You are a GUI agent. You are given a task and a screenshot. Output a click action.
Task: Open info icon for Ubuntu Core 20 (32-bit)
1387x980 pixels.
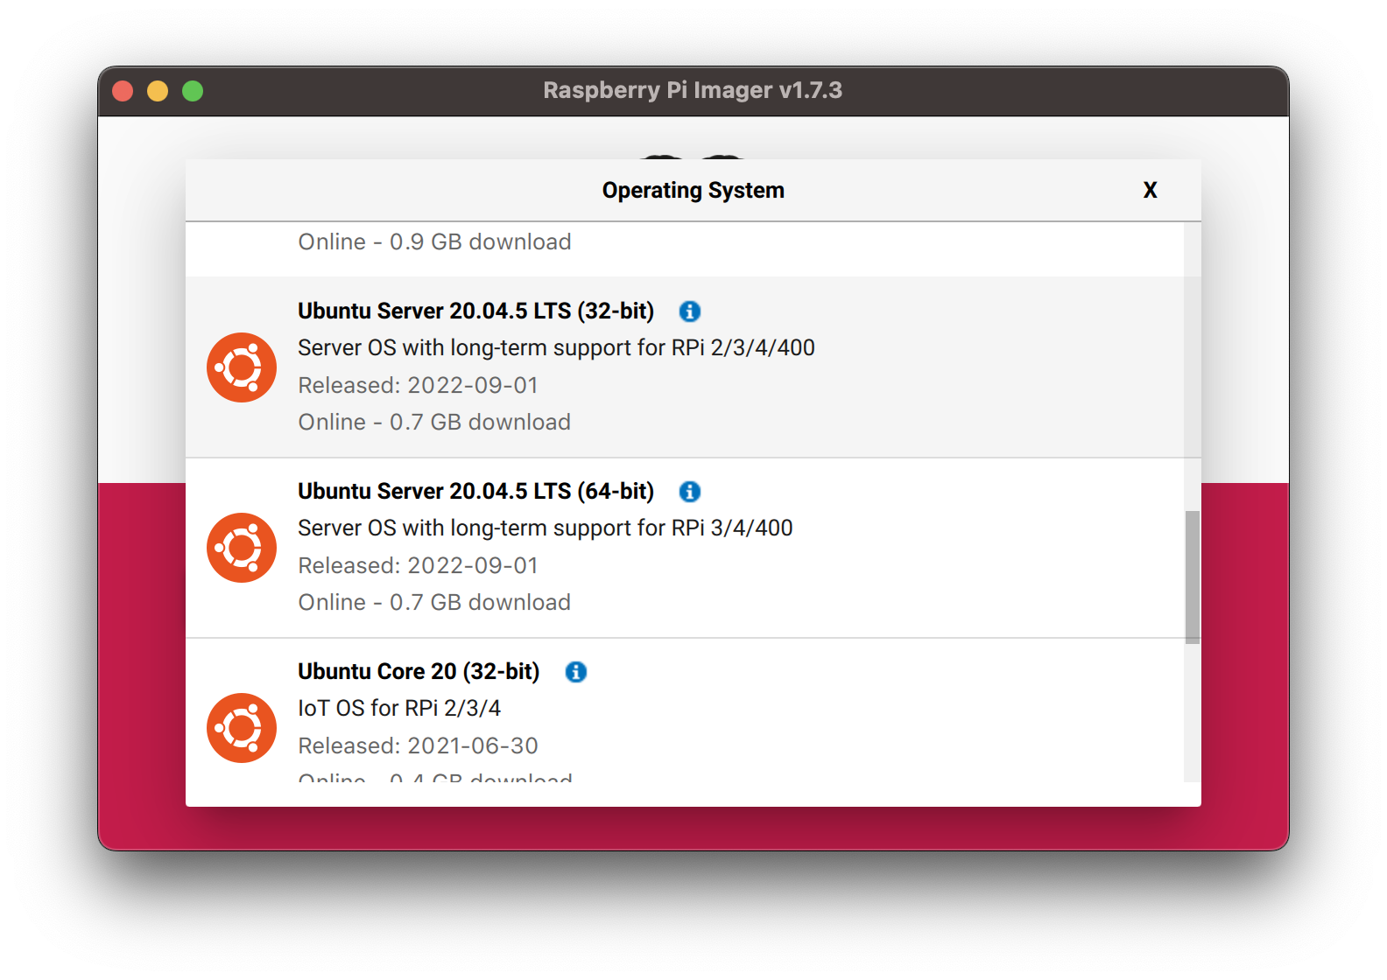(575, 671)
